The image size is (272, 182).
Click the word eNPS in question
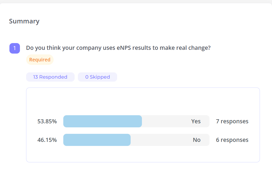tap(123, 48)
